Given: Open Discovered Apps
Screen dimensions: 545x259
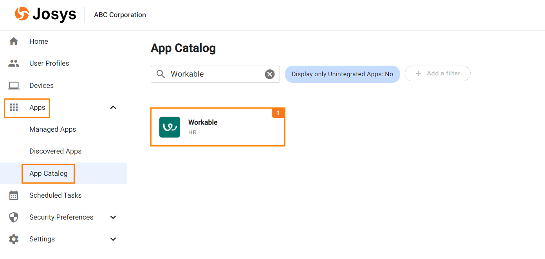Looking at the screenshot, I should click(x=56, y=151).
